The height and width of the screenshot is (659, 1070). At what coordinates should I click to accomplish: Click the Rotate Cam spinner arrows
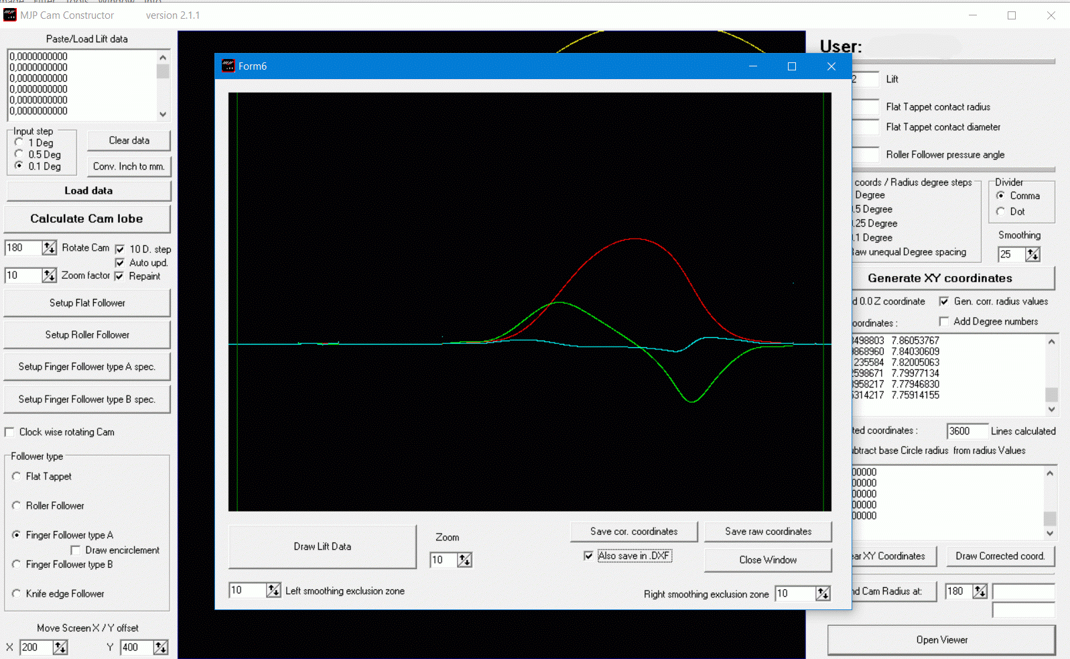[50, 248]
